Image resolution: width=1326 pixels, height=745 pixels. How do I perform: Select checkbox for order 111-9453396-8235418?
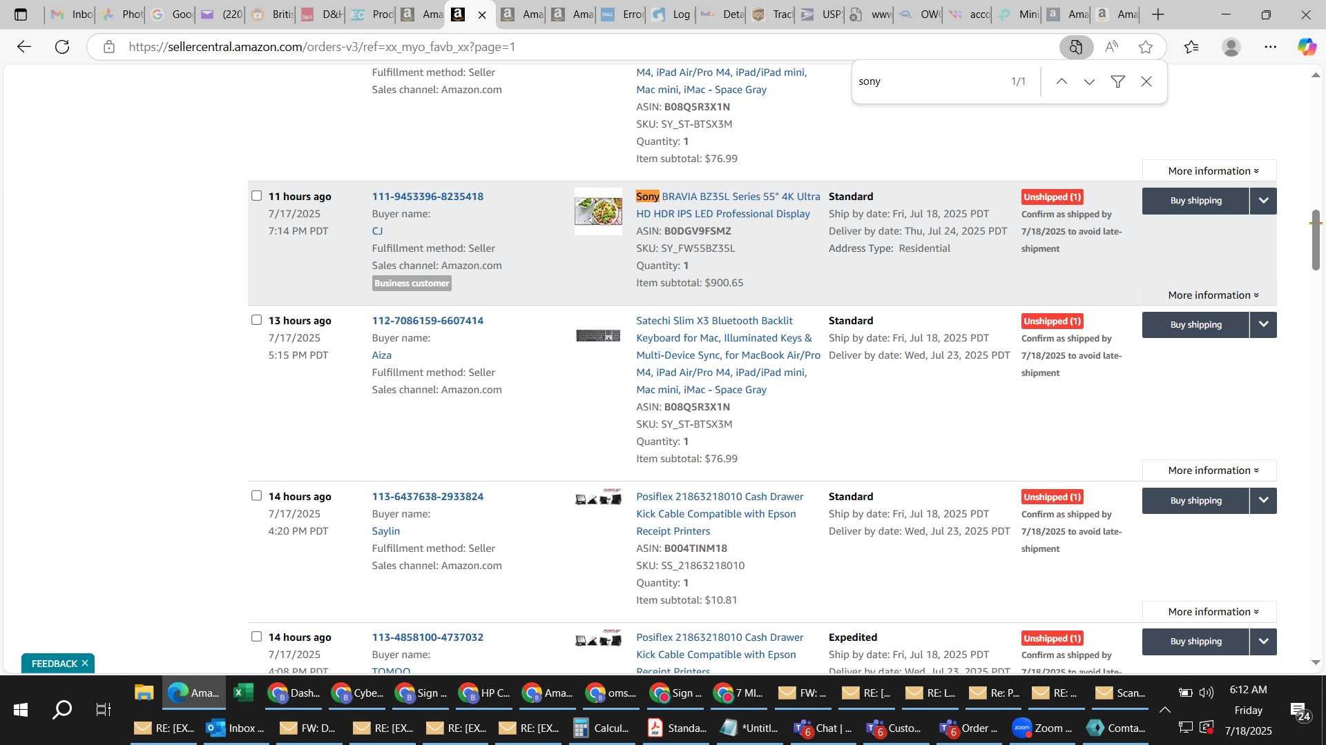click(256, 196)
